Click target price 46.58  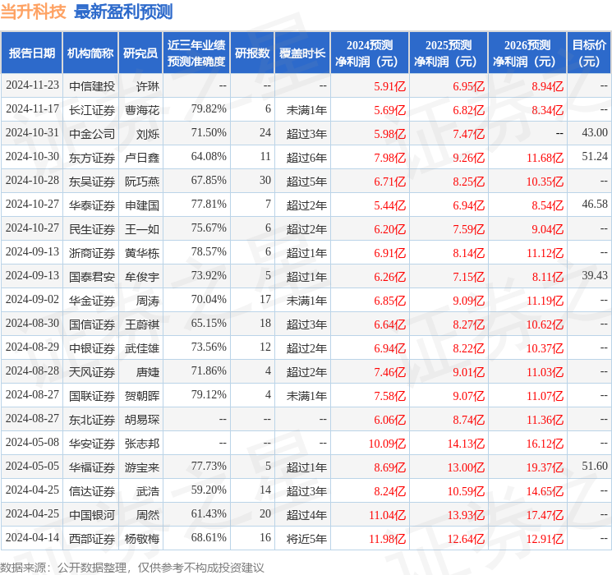click(595, 204)
